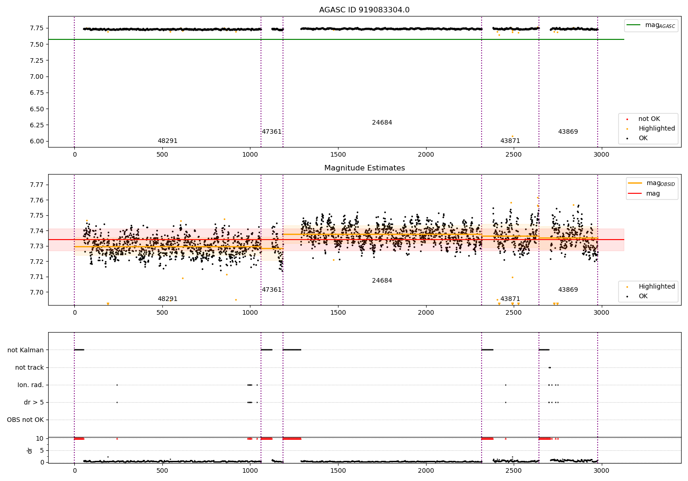Click the 7.77 tick on middle y-axis
This screenshot has height=481, width=688.
tap(36, 185)
